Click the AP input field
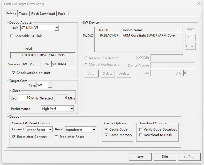The height and width of the screenshot is (165, 204). click(x=189, y=73)
